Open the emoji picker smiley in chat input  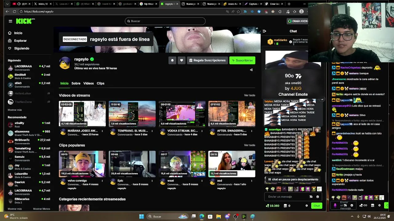pos(318,197)
